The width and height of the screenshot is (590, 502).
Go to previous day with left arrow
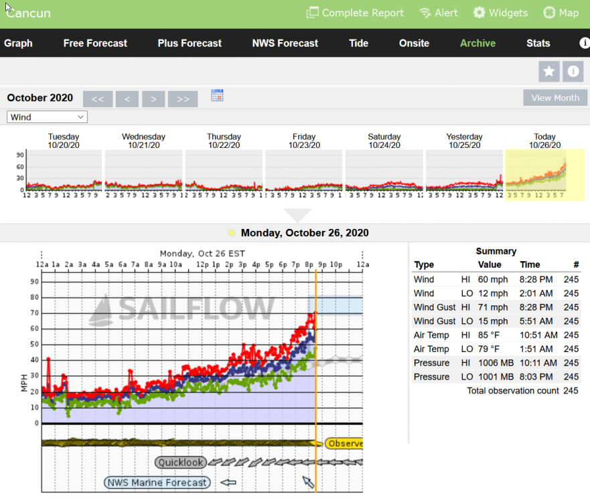pos(127,99)
